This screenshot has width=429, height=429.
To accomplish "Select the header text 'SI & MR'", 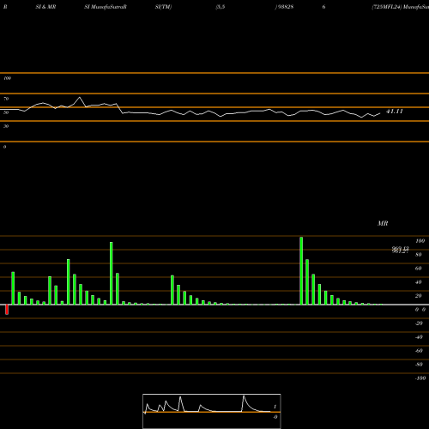I will pyautogui.click(x=45, y=7).
